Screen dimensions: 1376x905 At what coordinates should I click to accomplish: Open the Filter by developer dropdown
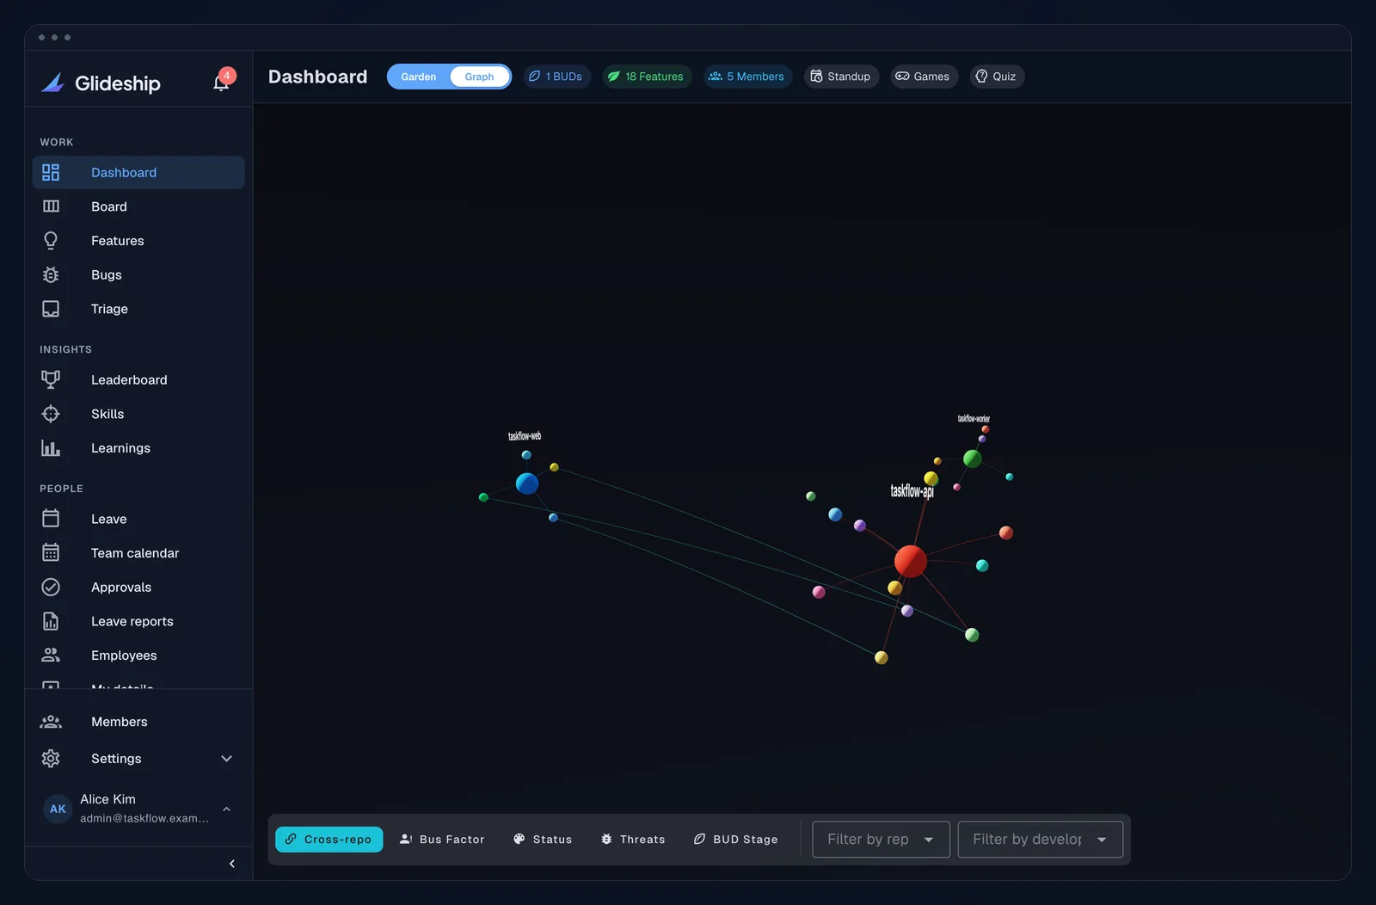tap(1041, 840)
